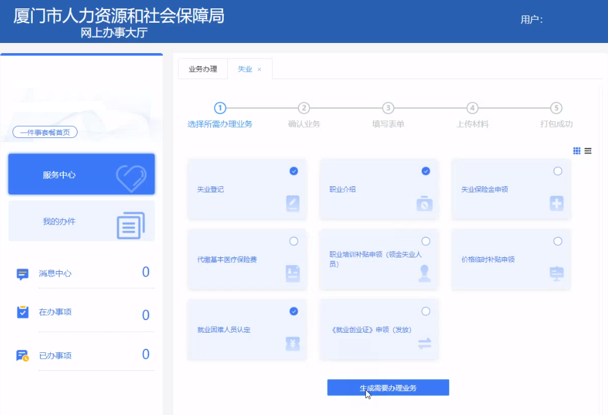Switch to the 失业 tab
The width and height of the screenshot is (608, 415).
coord(244,69)
